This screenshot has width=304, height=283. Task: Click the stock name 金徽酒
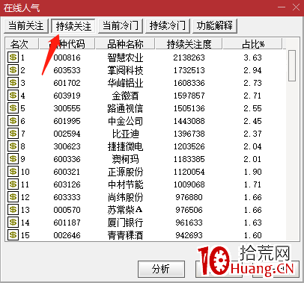coord(125,96)
